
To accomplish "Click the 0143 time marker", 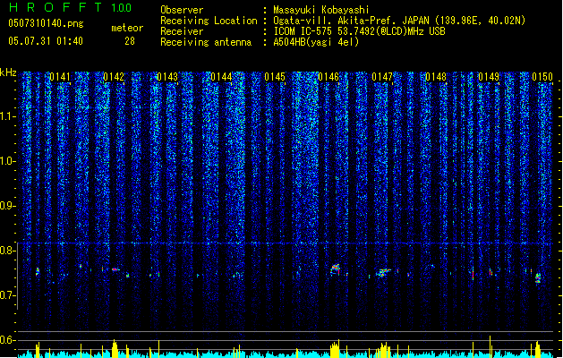I will [x=167, y=77].
